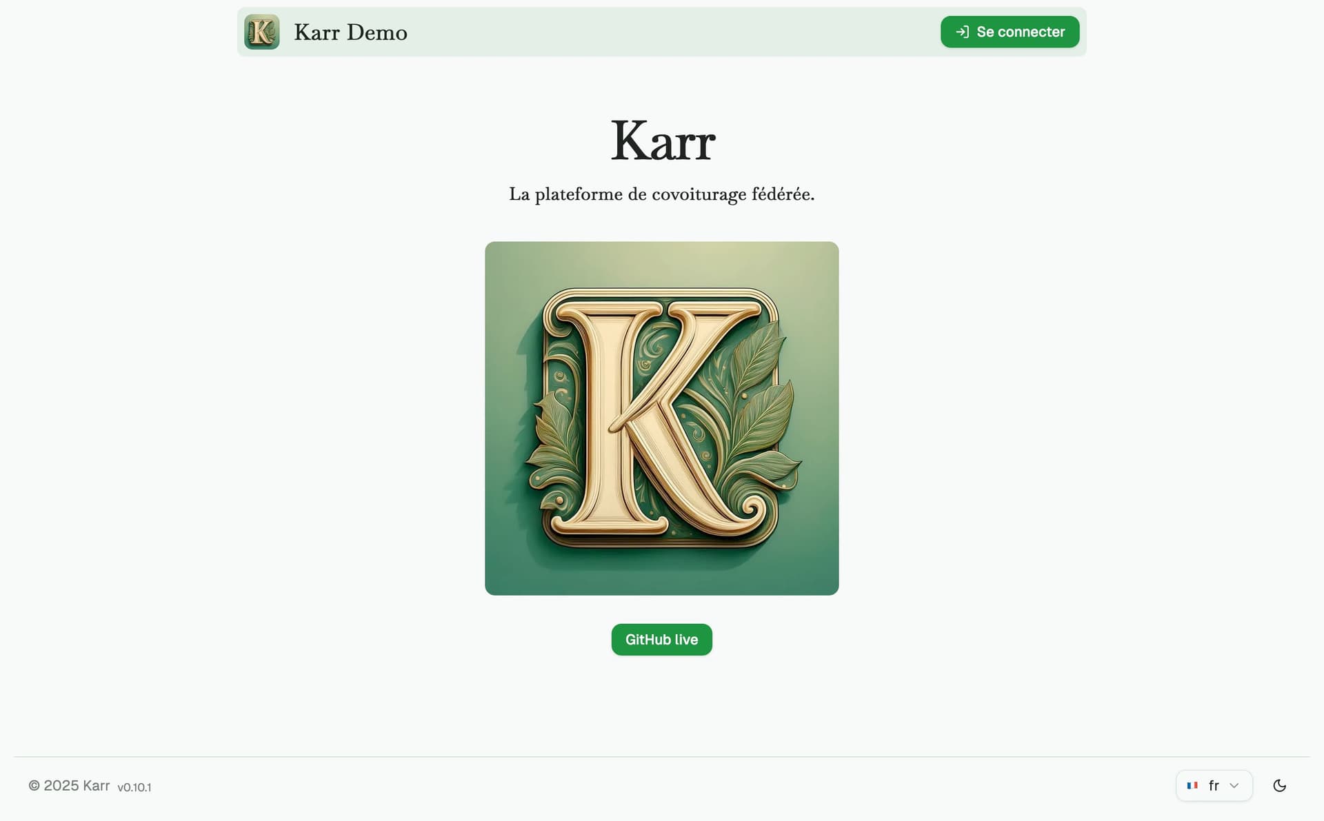The width and height of the screenshot is (1324, 821).
Task: Click the Karr logo in header
Action: 261,32
